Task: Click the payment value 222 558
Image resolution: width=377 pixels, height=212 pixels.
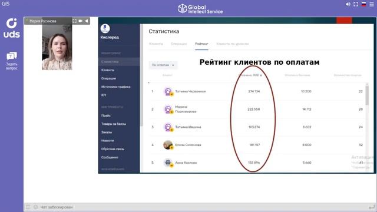Action: click(x=254, y=109)
